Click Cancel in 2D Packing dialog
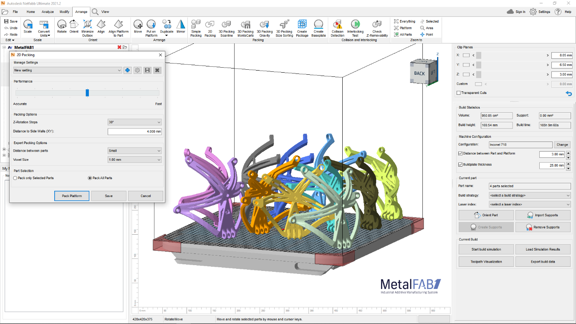Screen dimensions: 576x324 146,196
